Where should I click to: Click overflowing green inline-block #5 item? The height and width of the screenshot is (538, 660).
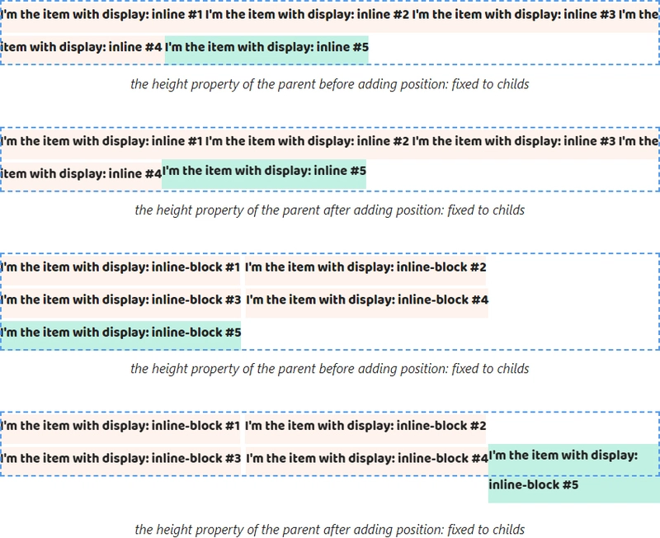(x=573, y=473)
